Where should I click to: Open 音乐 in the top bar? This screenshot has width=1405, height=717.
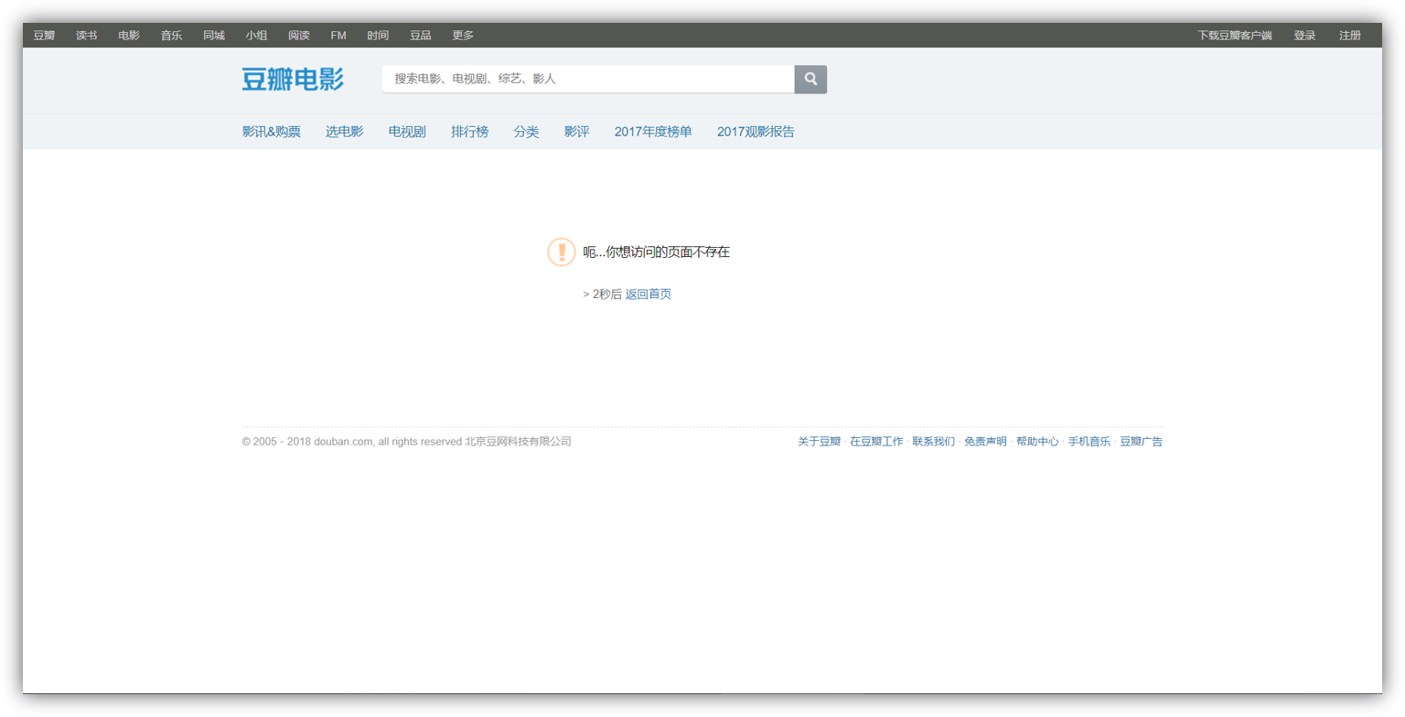pyautogui.click(x=171, y=36)
